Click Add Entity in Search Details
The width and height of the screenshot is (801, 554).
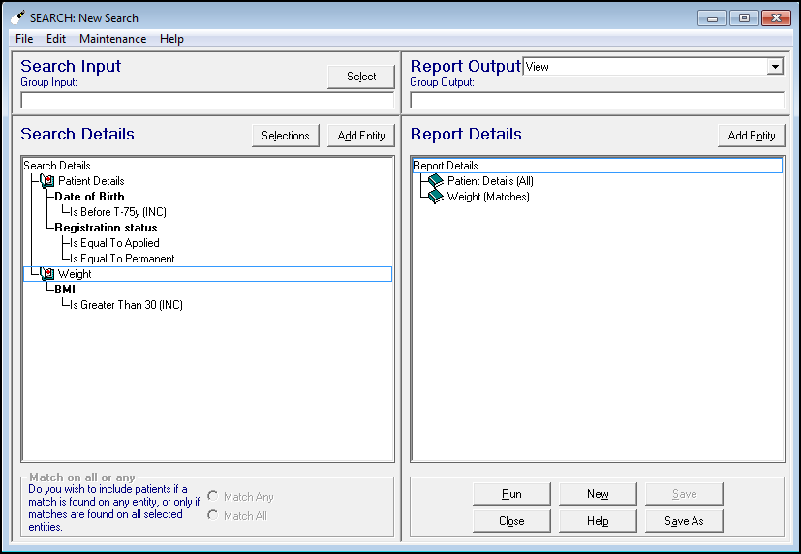coord(360,136)
